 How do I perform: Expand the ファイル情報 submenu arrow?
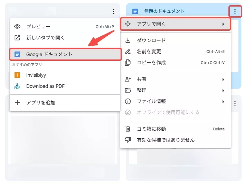click(x=223, y=102)
